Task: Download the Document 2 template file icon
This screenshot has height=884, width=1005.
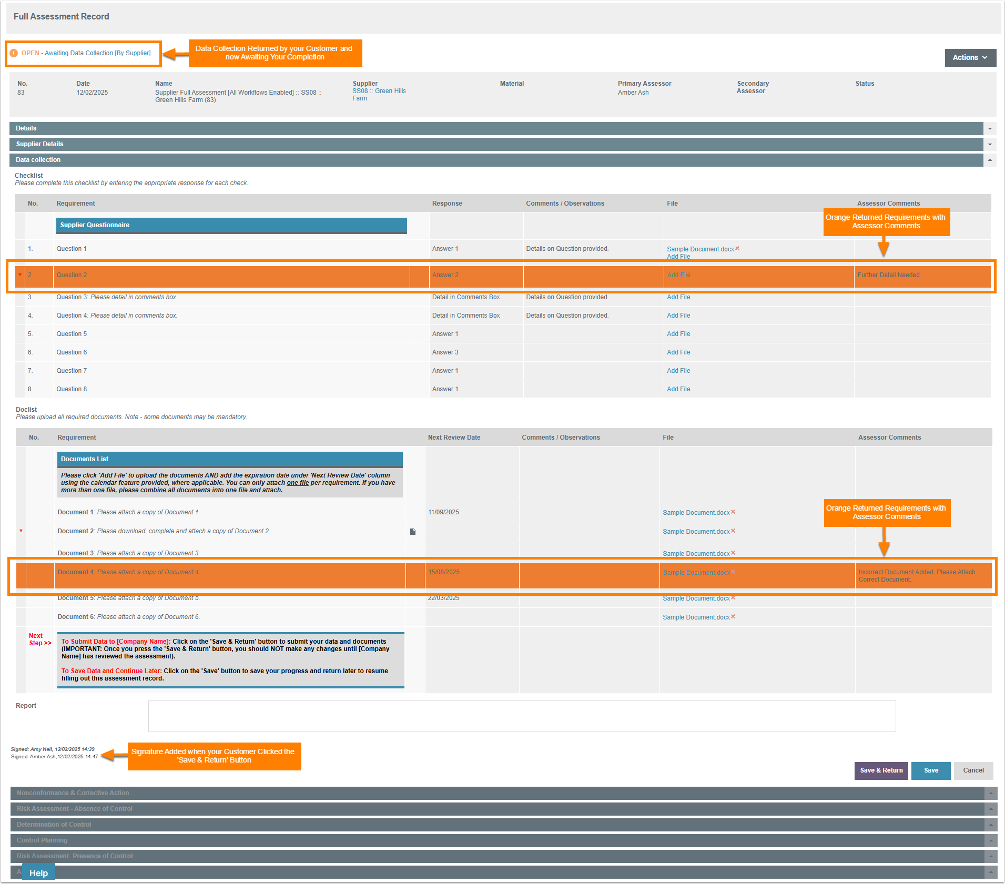Action: [413, 532]
